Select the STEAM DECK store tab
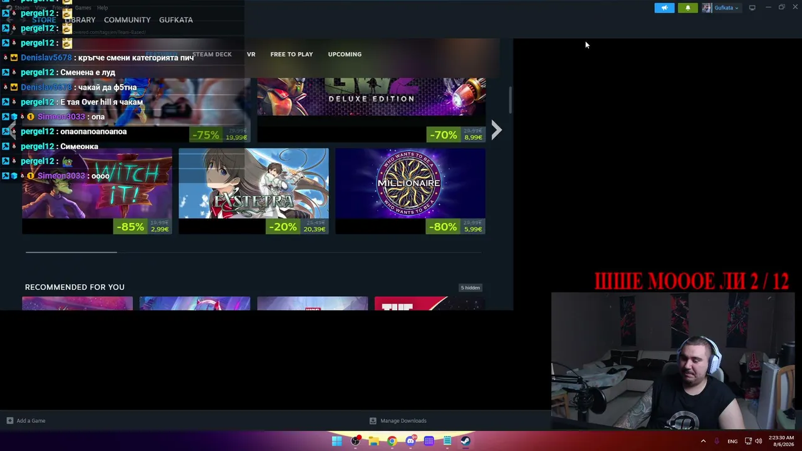Image resolution: width=802 pixels, height=451 pixels. pos(212,54)
